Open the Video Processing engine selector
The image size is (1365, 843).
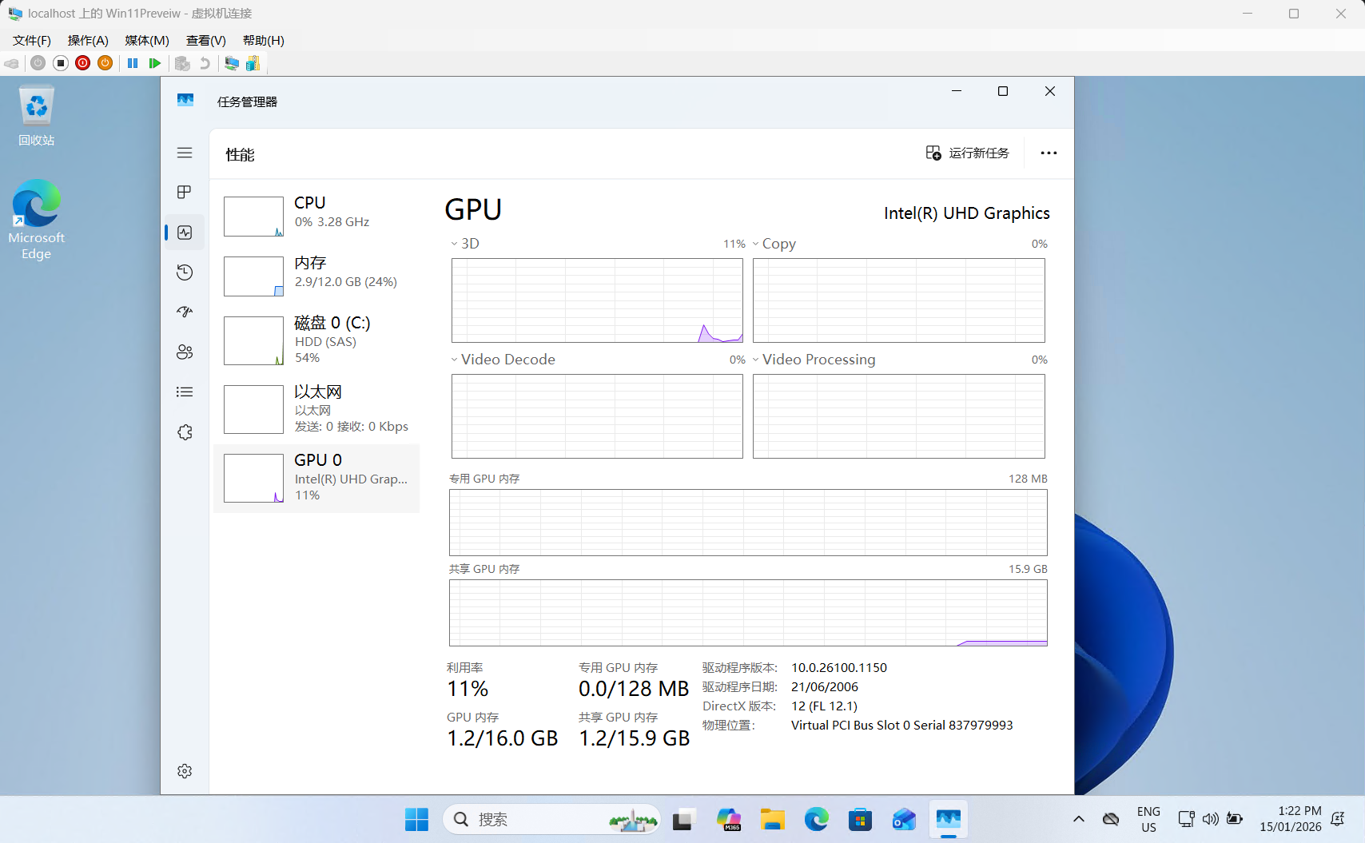(814, 360)
